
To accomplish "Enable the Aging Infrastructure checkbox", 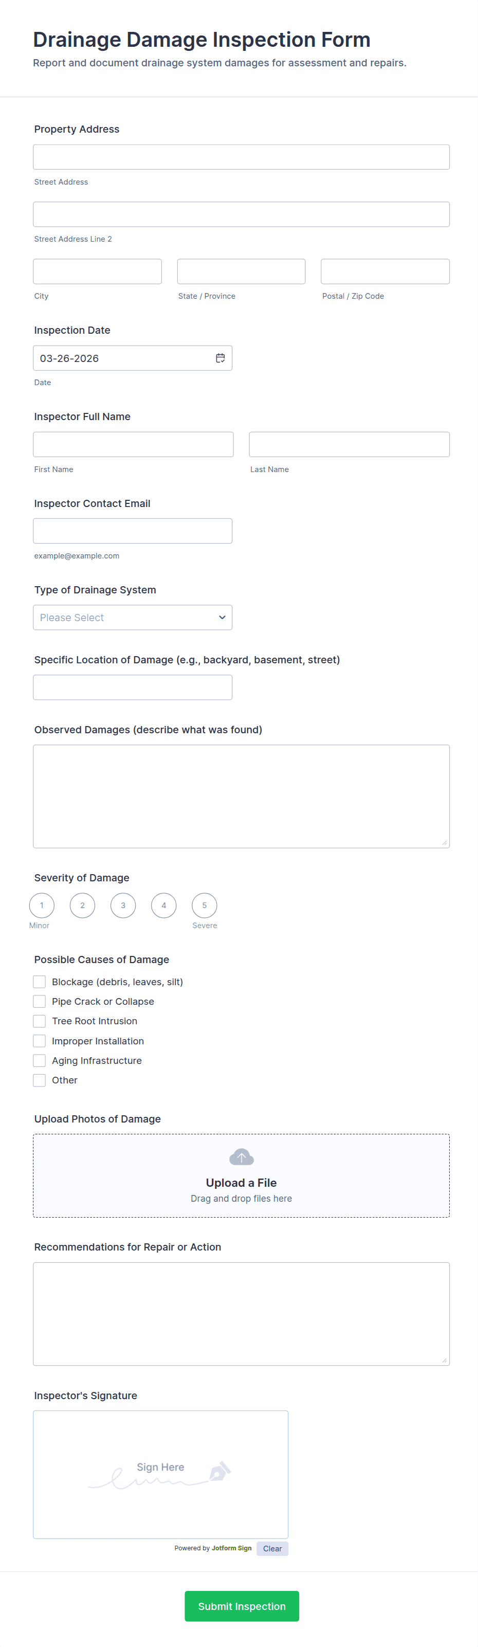I will click(x=40, y=1061).
